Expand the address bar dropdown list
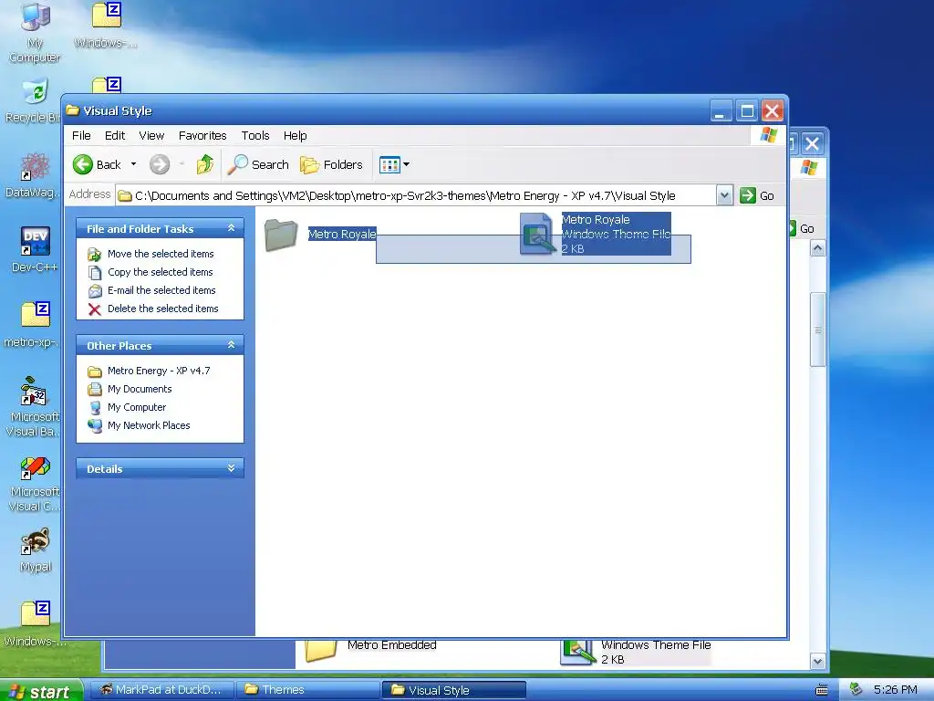934x701 pixels. pos(724,195)
